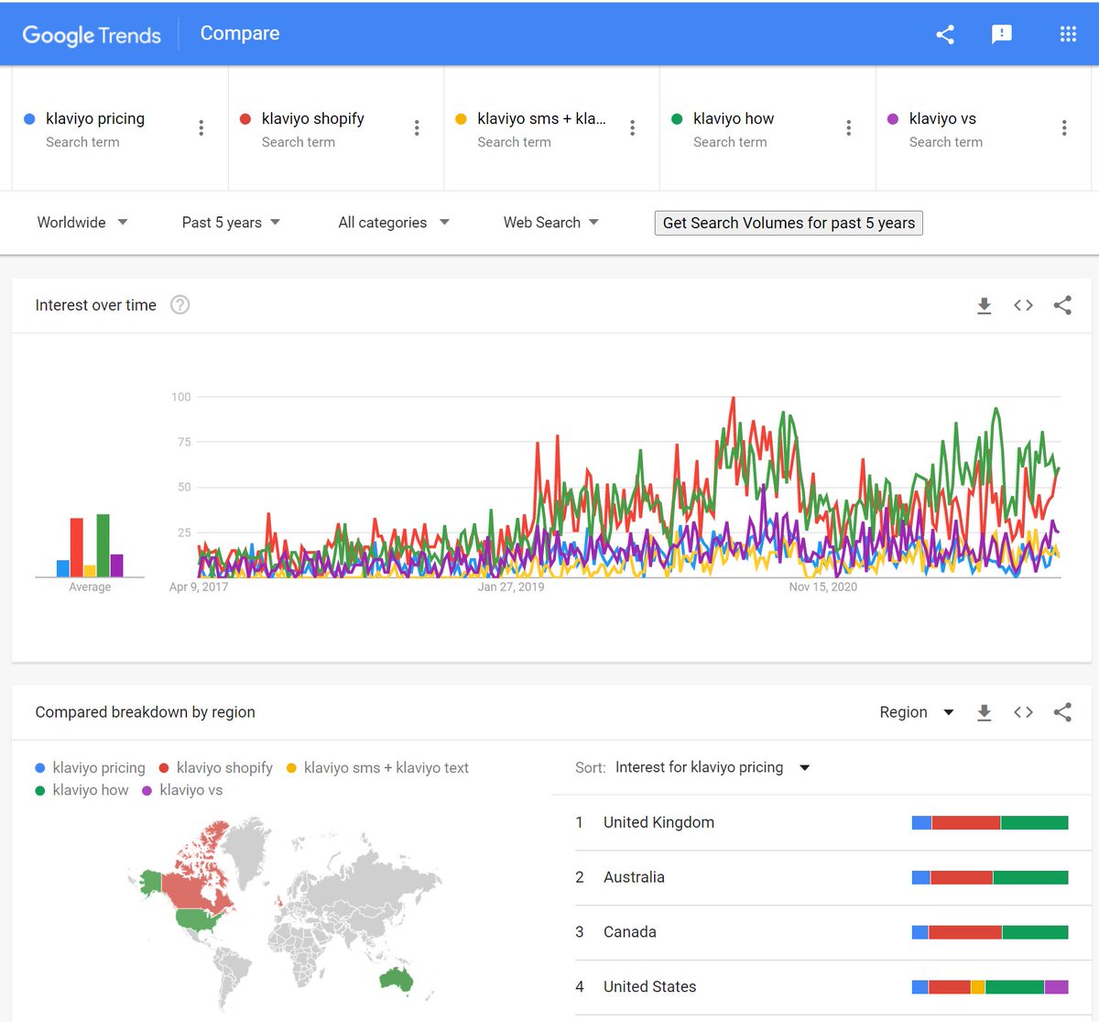Share the Interest over time chart
The image size is (1099, 1022).
click(1062, 305)
